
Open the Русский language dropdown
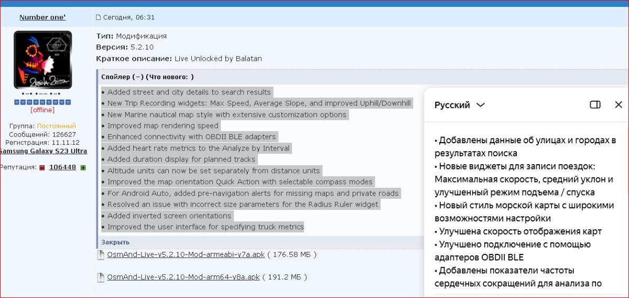(x=460, y=105)
